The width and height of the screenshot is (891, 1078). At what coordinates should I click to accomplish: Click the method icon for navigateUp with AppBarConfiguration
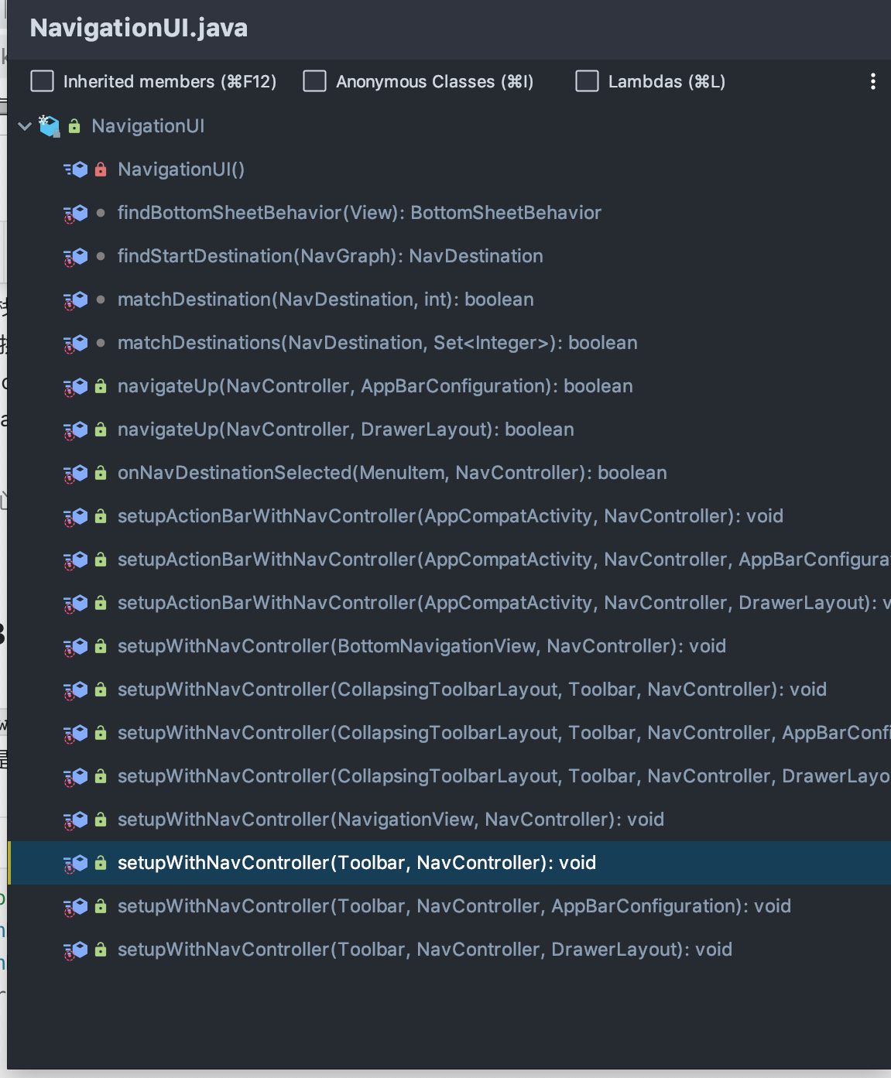(76, 386)
